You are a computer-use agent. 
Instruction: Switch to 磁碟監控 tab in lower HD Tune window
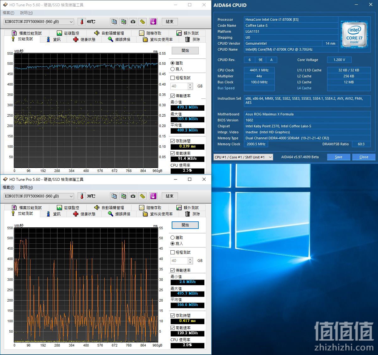[68, 208]
